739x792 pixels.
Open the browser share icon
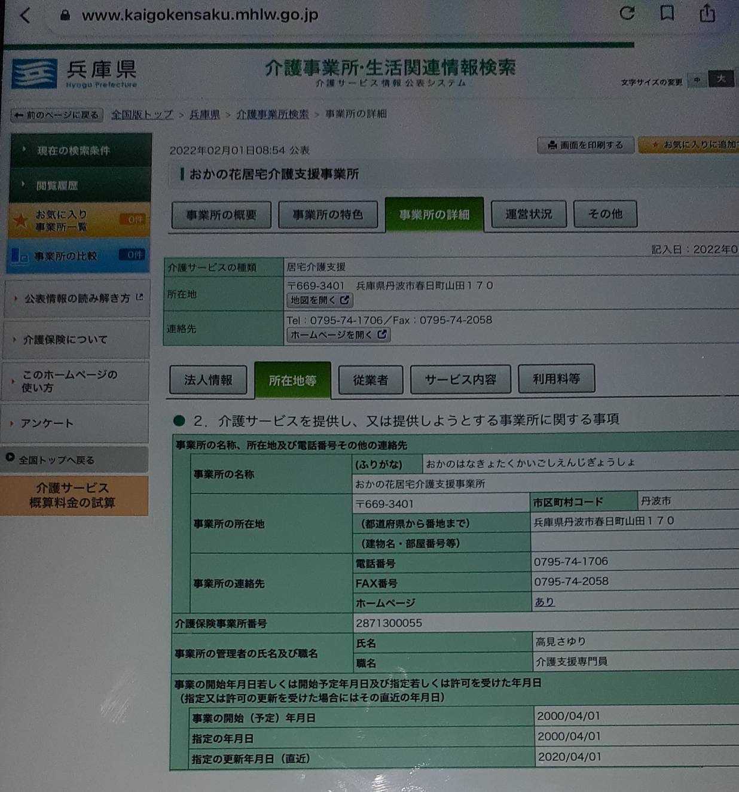[x=707, y=13]
